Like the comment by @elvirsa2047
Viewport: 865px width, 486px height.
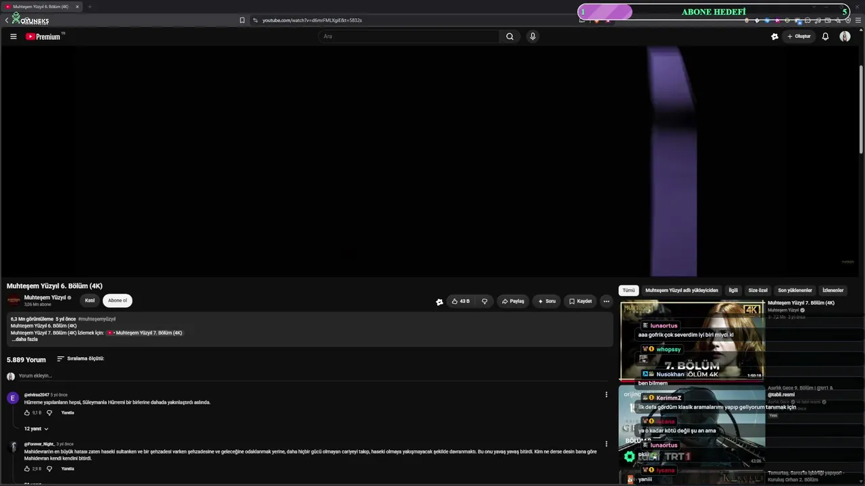point(27,412)
